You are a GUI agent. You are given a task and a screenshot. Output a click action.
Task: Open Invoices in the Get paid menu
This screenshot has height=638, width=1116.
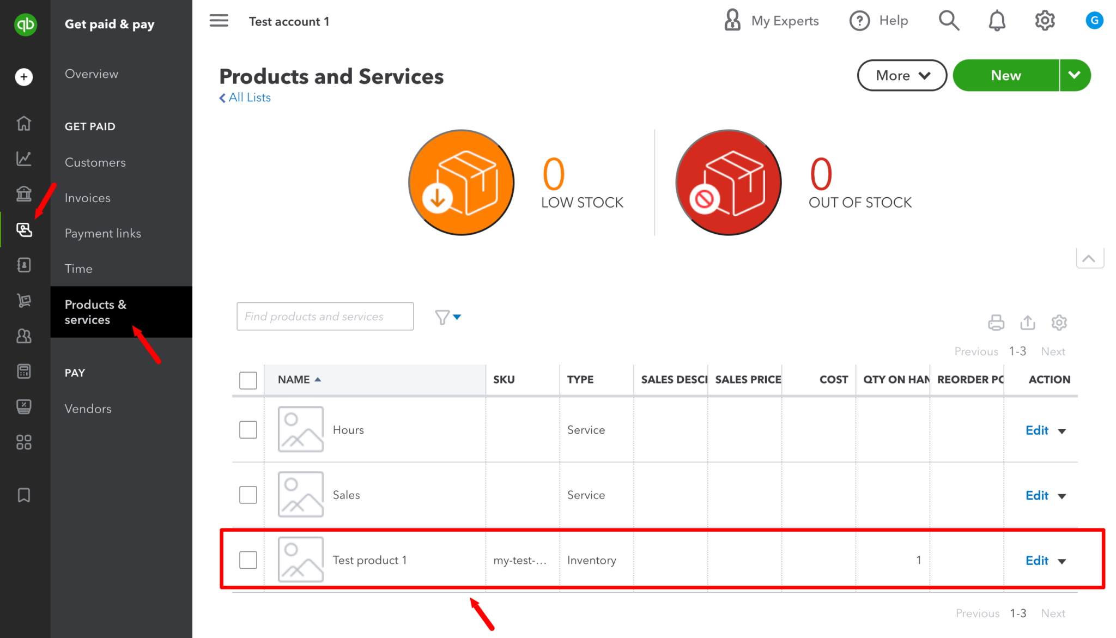coord(87,197)
